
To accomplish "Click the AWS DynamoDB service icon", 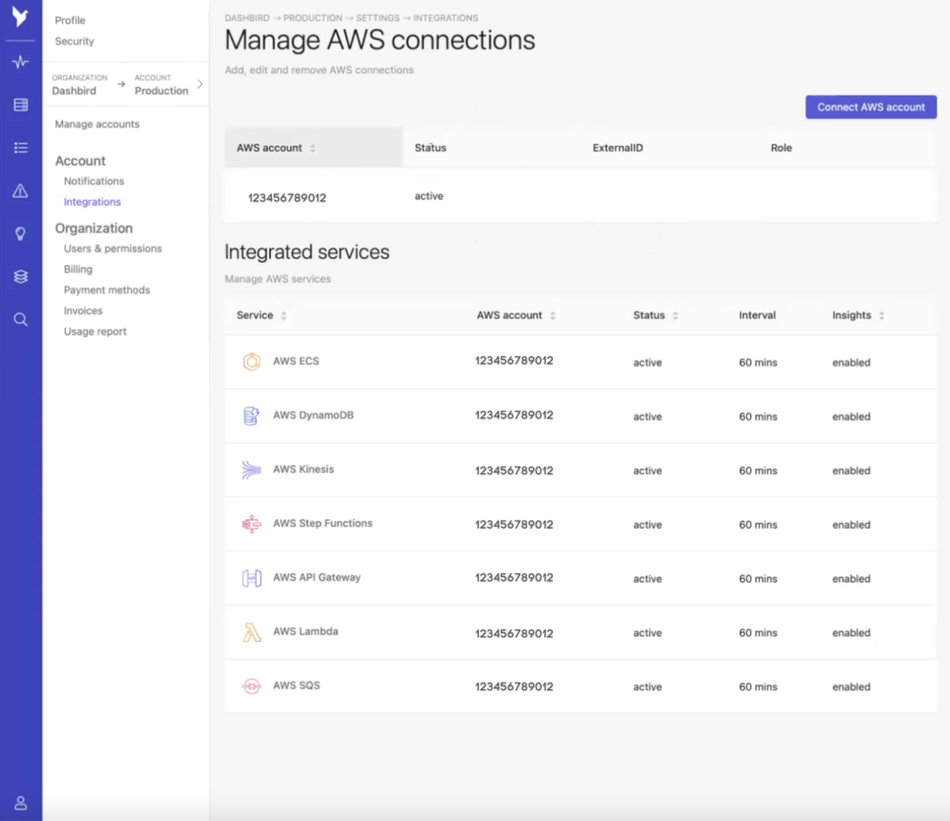I will pyautogui.click(x=251, y=416).
